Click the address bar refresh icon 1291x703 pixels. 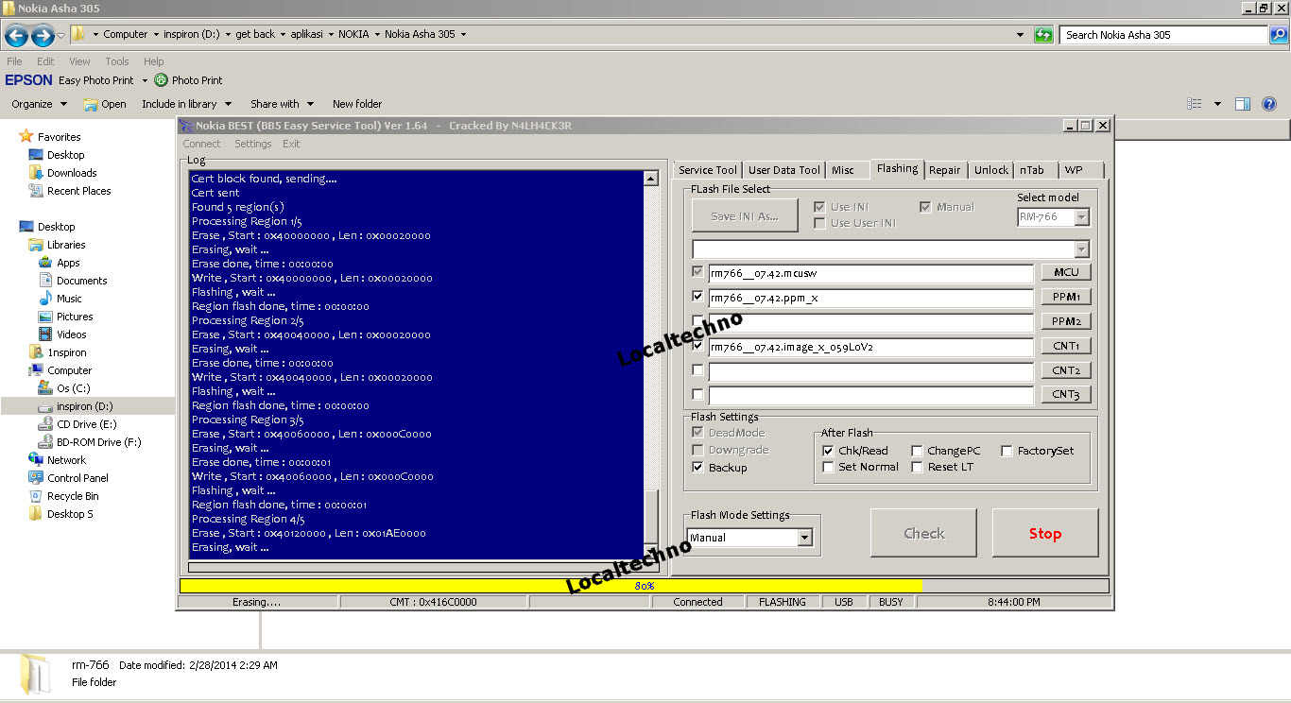coord(1043,35)
